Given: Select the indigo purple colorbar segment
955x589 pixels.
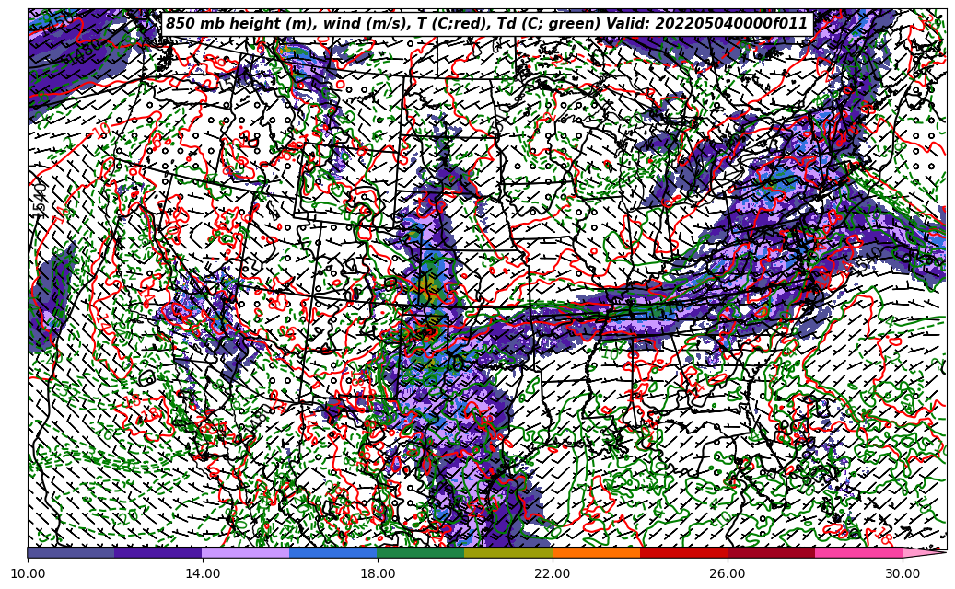Looking at the screenshot, I should tap(158, 553).
